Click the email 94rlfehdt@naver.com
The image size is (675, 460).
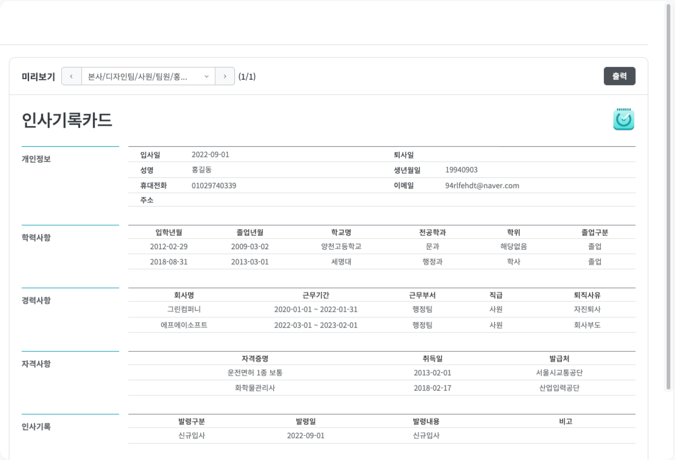pyautogui.click(x=482, y=186)
